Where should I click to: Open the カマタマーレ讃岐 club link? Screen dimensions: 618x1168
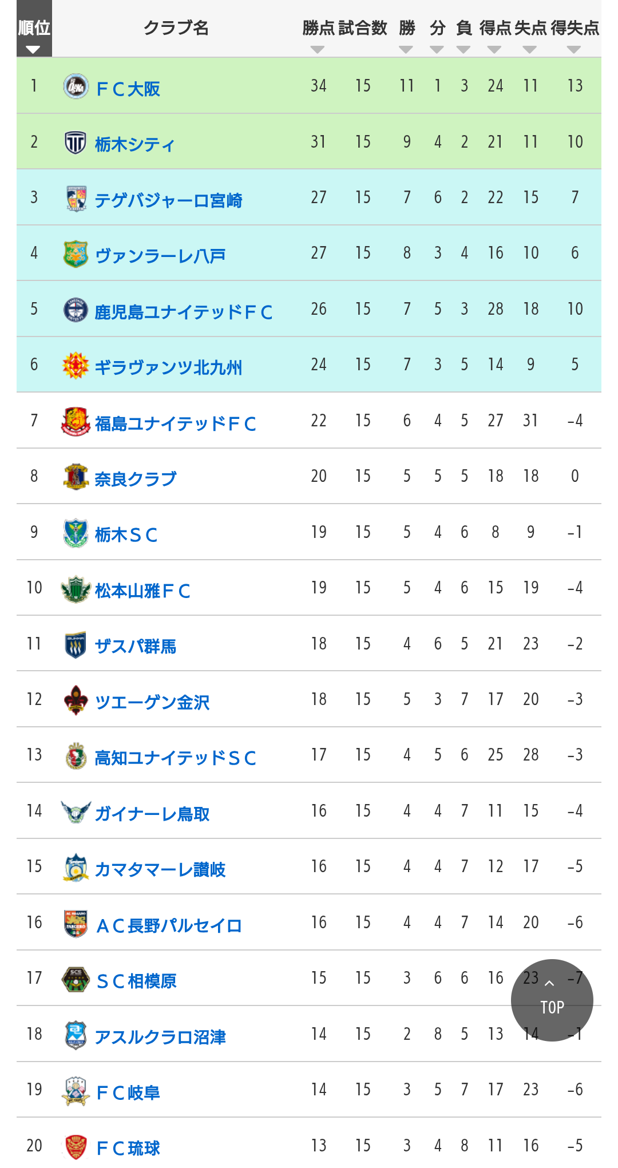(160, 869)
